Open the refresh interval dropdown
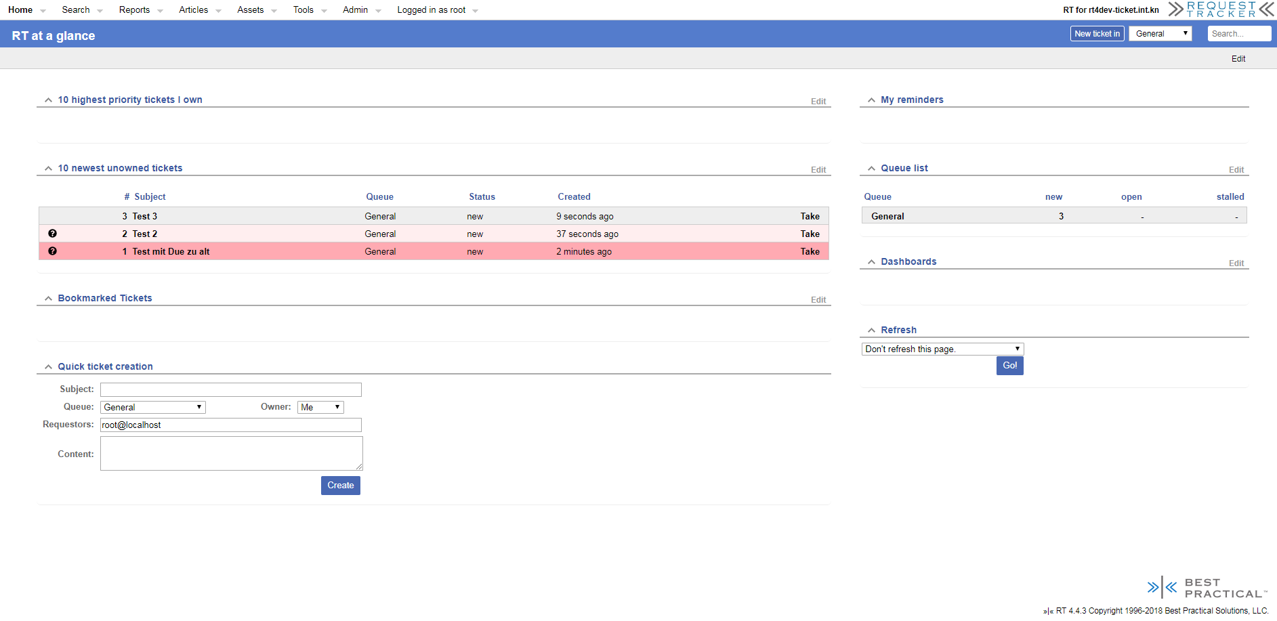1277x621 pixels. 942,349
